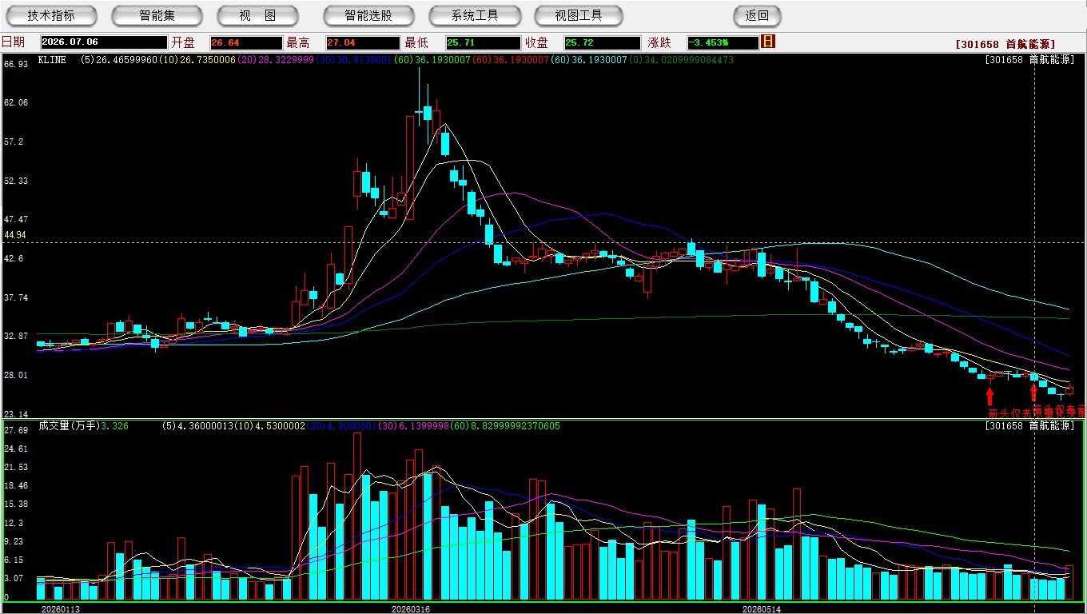Click the 开盘 value field 26.64

pos(246,42)
